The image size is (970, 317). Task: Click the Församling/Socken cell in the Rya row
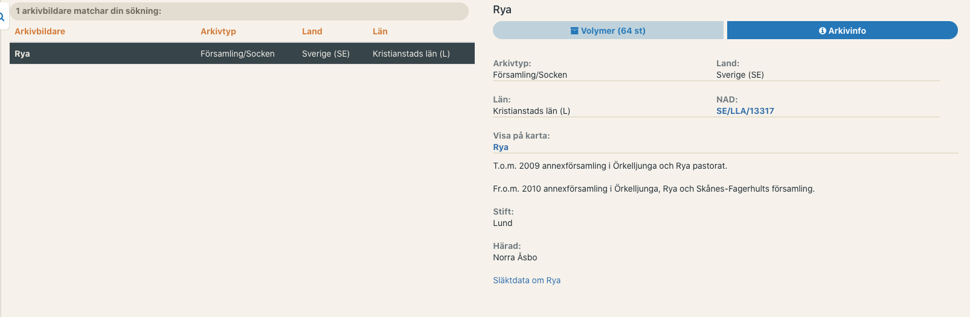(x=237, y=54)
